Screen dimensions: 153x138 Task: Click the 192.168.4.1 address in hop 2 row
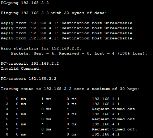[106, 104]
